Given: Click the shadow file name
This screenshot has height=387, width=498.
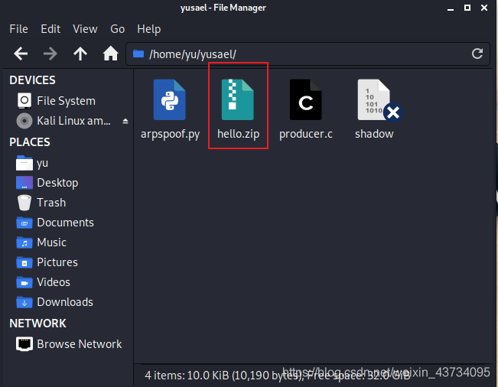Looking at the screenshot, I should point(374,134).
